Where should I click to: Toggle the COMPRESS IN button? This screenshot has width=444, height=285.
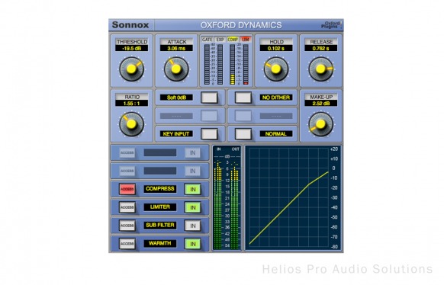tap(193, 189)
